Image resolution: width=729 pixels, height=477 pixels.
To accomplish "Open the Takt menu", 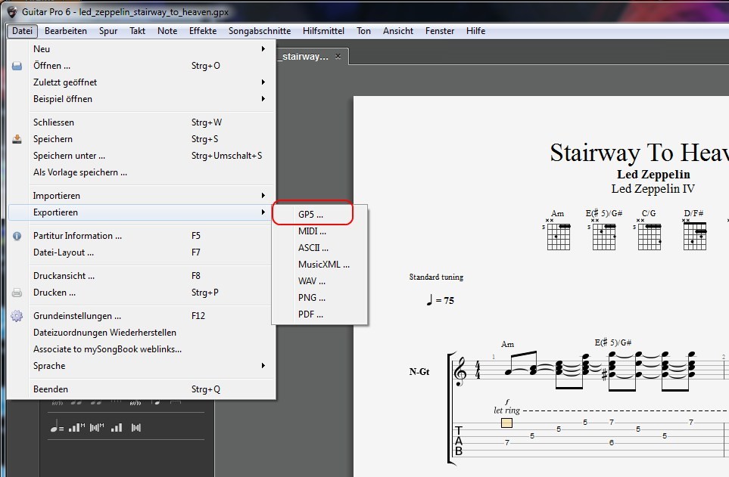I will 137,31.
